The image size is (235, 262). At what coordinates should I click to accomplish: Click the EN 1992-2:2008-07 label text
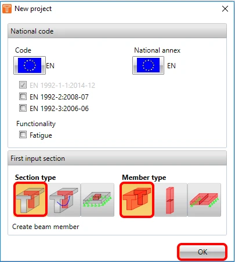(59, 97)
